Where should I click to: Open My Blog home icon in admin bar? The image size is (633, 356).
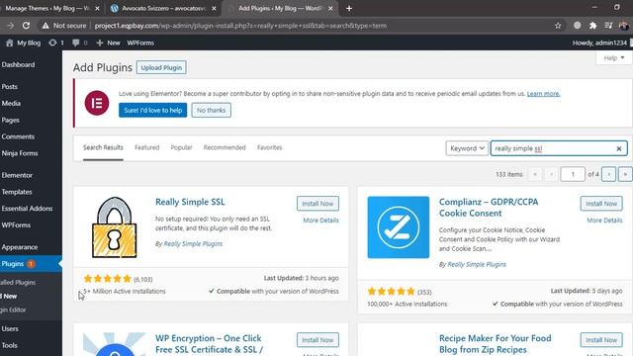10,43
